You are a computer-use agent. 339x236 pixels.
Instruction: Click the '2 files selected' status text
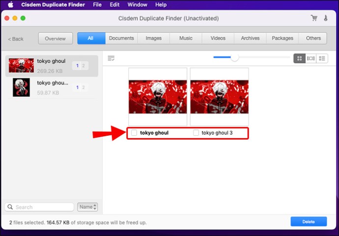pos(27,222)
